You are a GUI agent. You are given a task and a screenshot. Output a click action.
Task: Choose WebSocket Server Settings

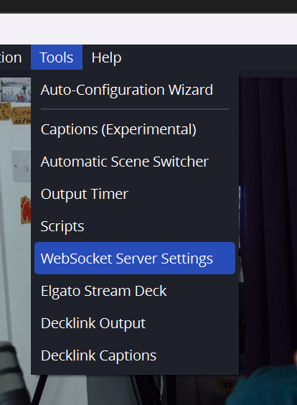pos(135,259)
